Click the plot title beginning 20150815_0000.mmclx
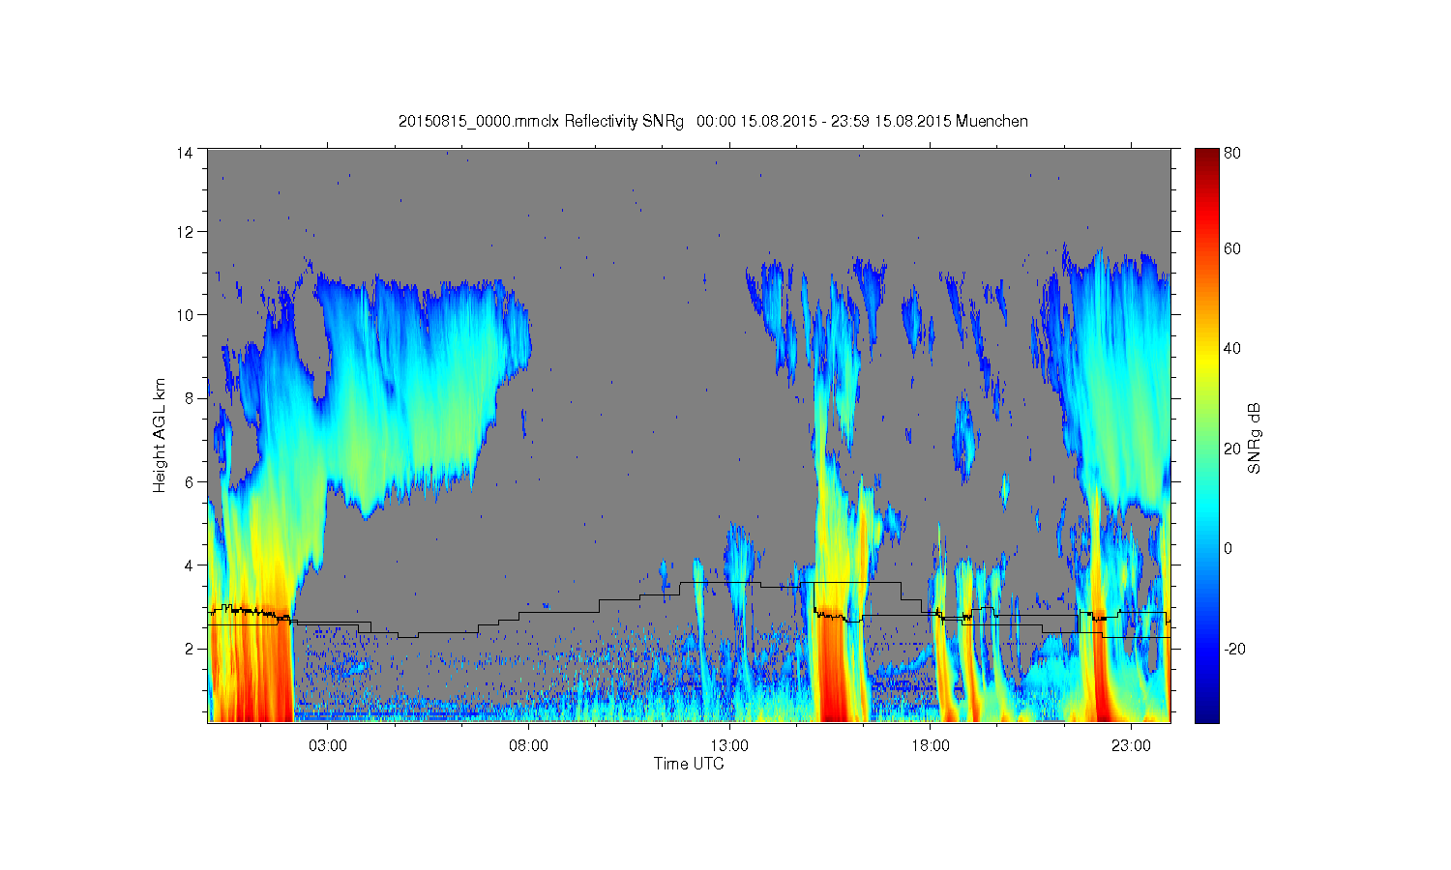Viewport: 1451px width, 870px height. 713,121
